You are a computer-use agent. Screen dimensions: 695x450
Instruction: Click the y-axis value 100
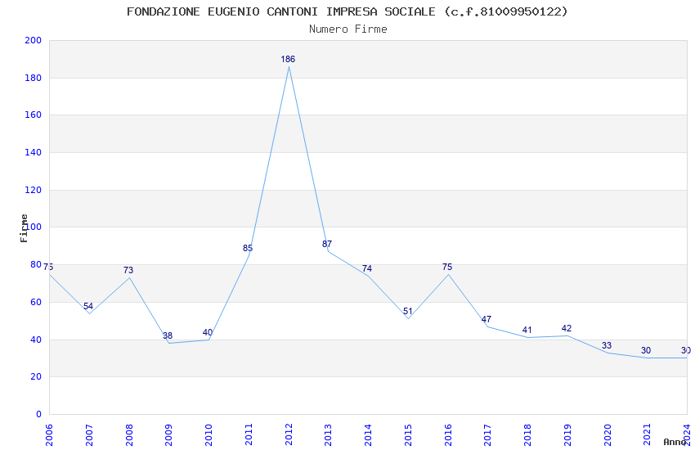33,227
